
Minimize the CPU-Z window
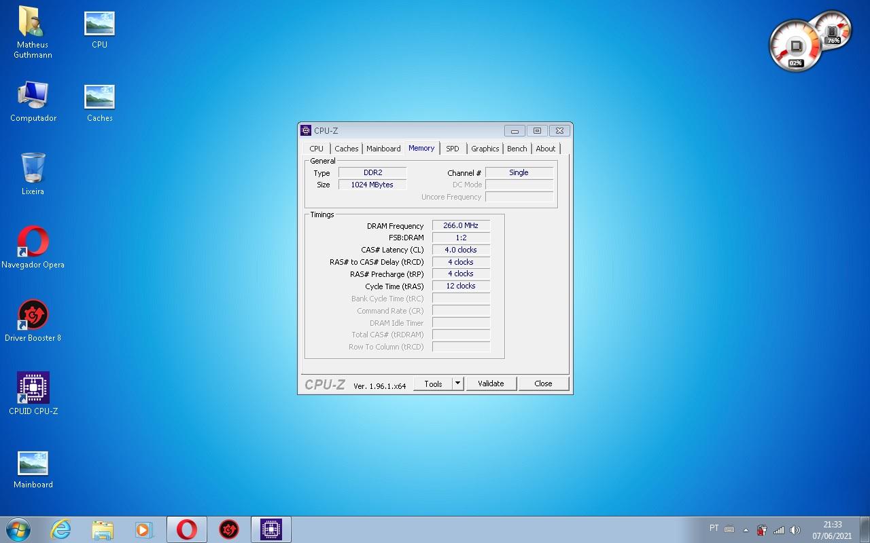tap(515, 131)
